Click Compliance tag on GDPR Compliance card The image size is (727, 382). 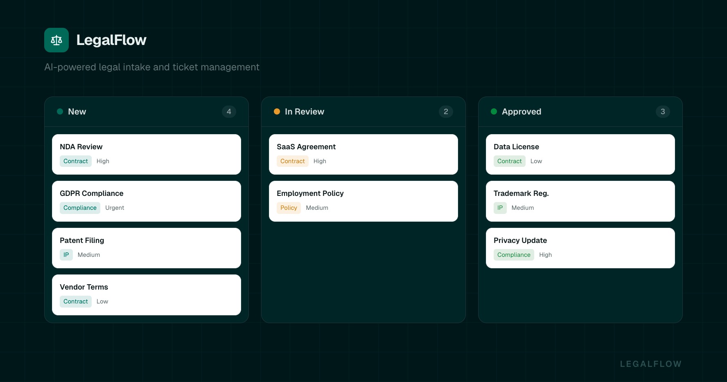coord(80,208)
